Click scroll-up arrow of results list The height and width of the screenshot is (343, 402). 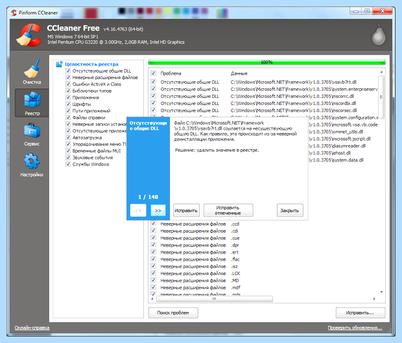point(381,72)
